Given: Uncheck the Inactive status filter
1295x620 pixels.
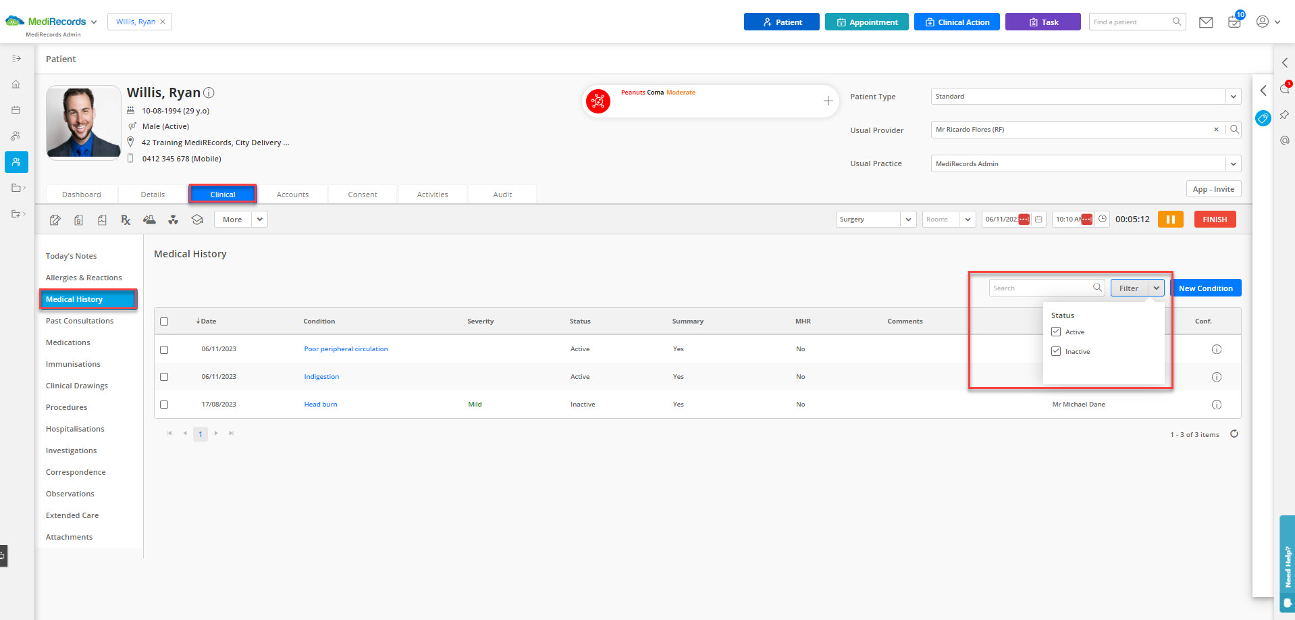Looking at the screenshot, I should [1056, 351].
